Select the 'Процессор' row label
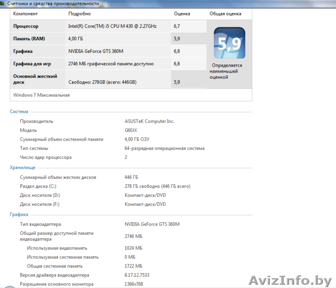Viewport: 336px width, 288px height. coord(26,26)
